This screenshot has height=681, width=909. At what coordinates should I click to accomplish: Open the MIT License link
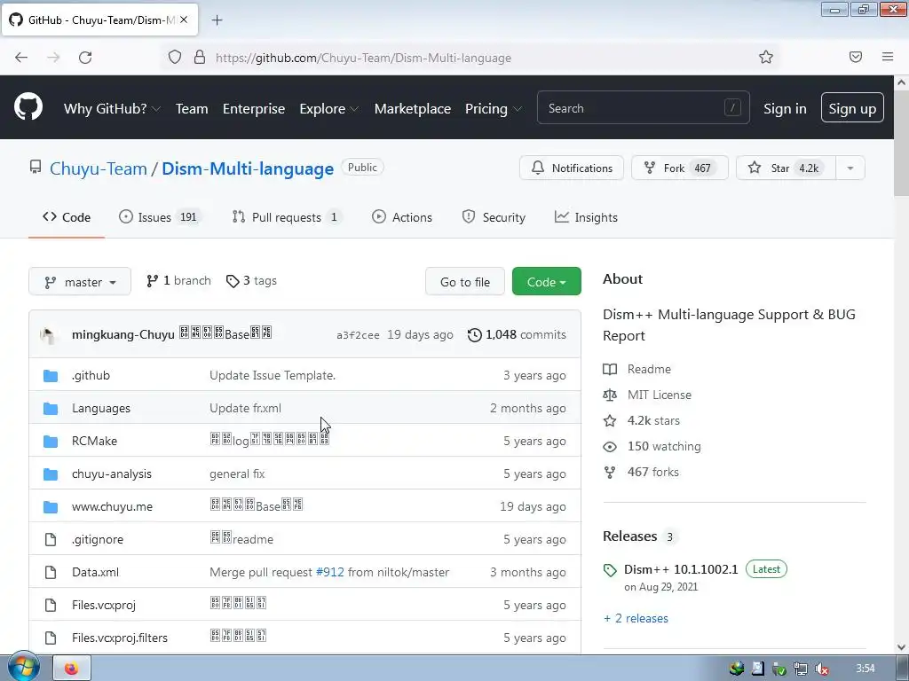660,395
